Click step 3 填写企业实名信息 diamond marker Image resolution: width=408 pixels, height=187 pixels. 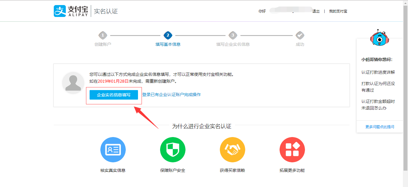tap(233, 35)
